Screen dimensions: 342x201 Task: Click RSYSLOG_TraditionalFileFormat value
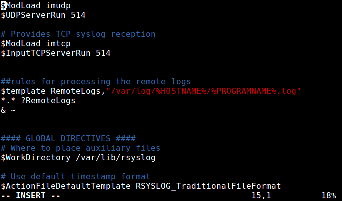(x=208, y=186)
